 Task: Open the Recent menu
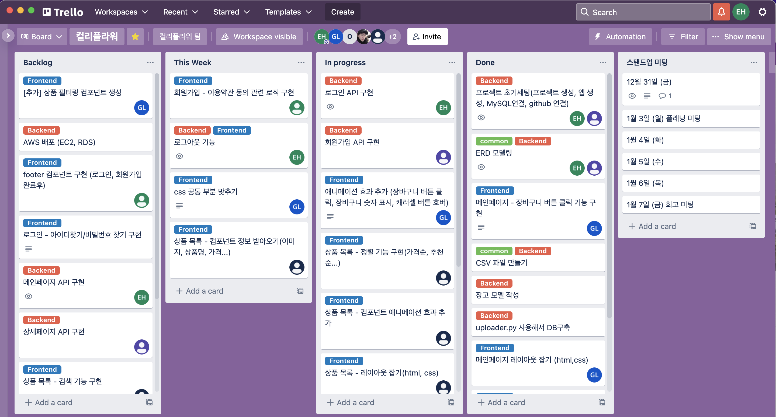point(180,12)
